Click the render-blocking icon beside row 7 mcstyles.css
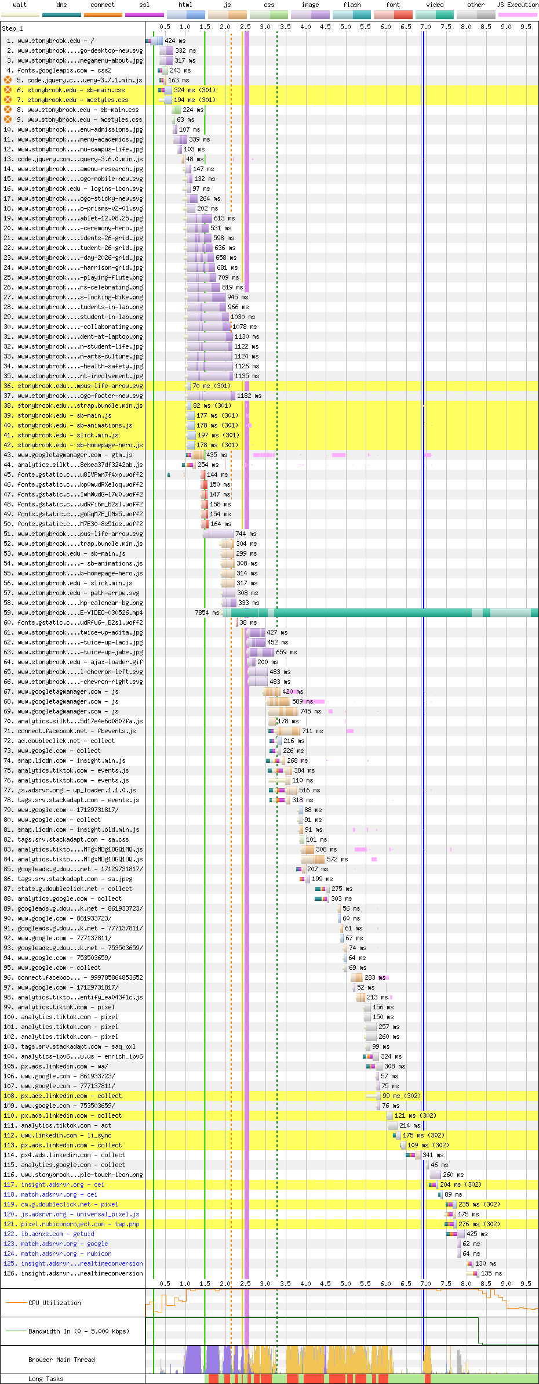Viewport: 539px width, 1384px height. coord(8,100)
